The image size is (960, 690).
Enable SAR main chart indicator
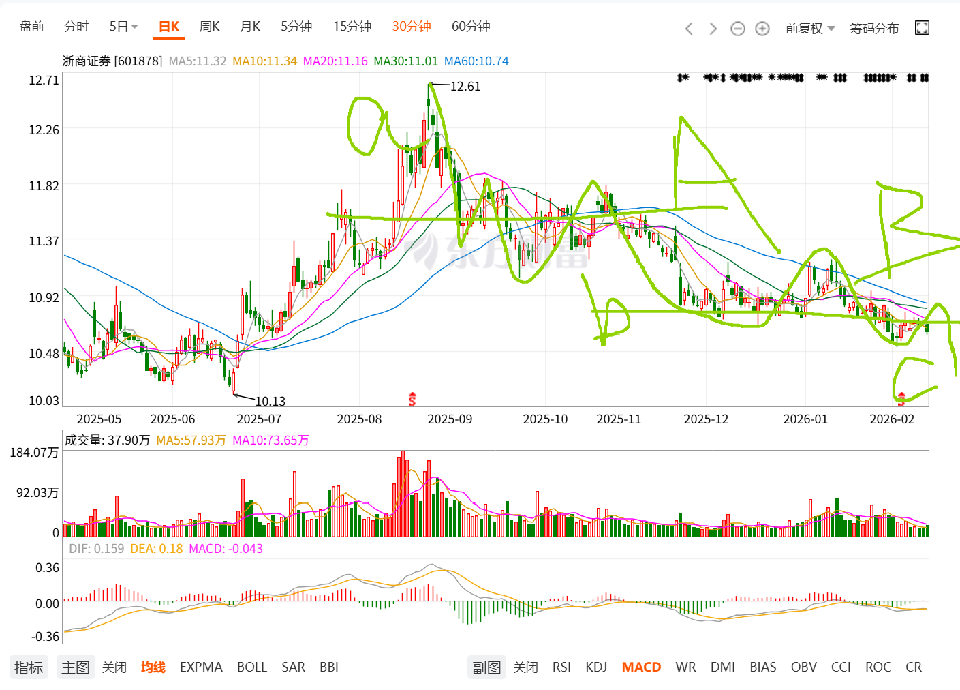tap(294, 667)
